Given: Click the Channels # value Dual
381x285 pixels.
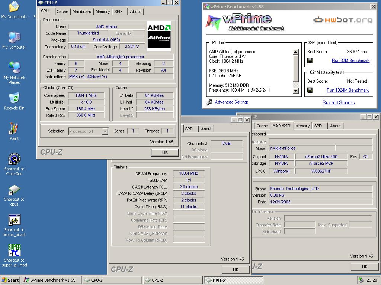Looking at the screenshot, I should point(227,143).
